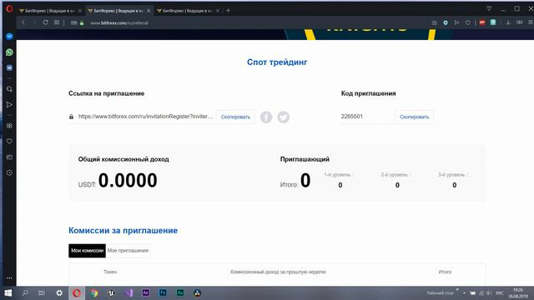Take a snapshot with the camera icon
Screen dimensions: 534x300
(434, 22)
